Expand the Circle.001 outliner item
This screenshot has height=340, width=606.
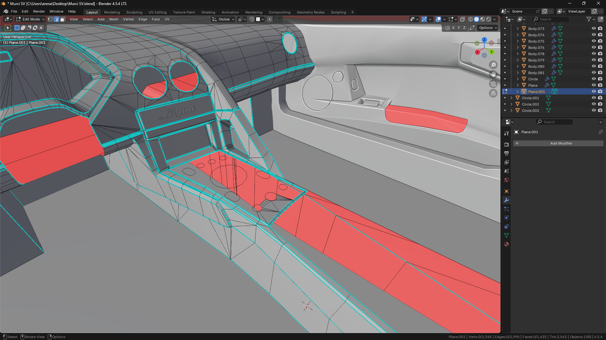tap(511, 98)
